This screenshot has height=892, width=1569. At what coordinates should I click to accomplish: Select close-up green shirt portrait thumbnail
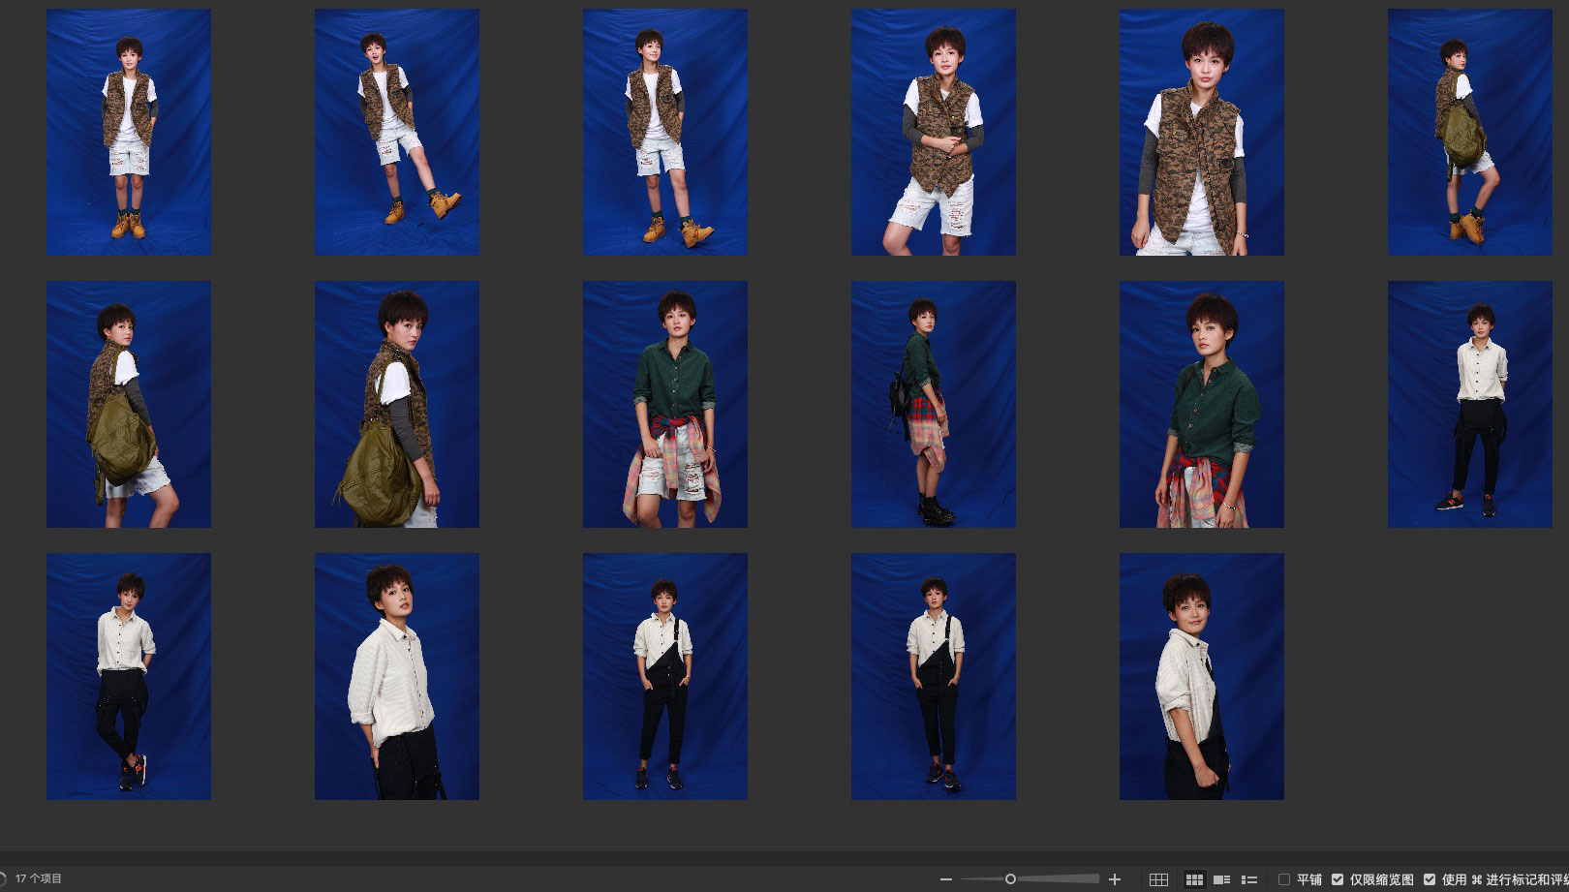tap(1201, 404)
